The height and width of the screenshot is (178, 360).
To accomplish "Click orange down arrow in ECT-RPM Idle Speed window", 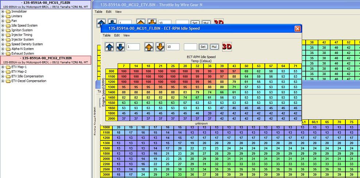I will click(x=160, y=47).
